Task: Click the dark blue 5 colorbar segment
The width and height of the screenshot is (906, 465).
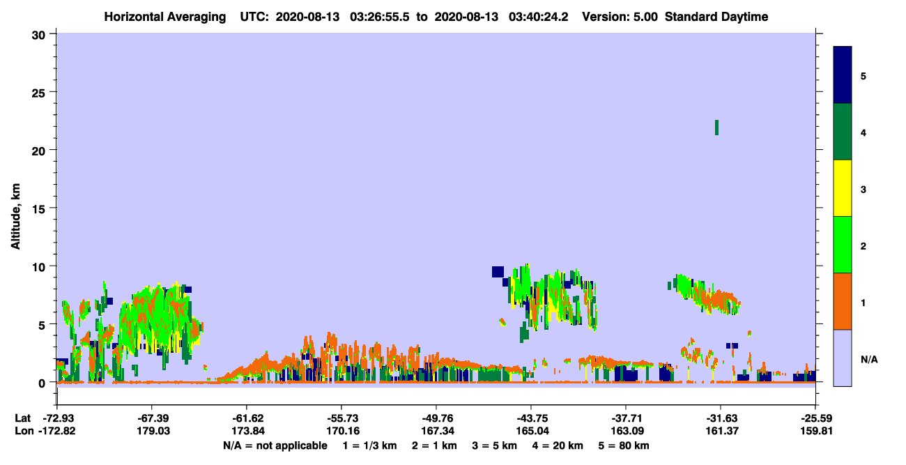Action: (843, 75)
